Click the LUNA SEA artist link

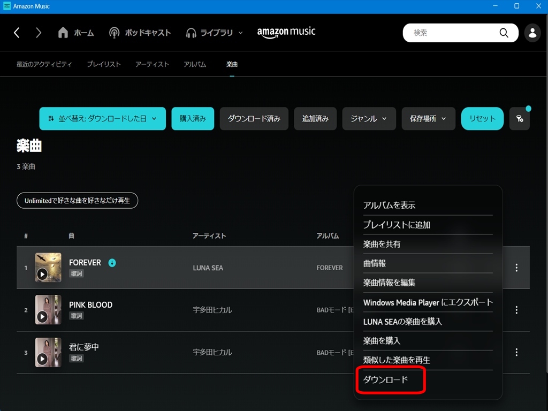pyautogui.click(x=208, y=268)
